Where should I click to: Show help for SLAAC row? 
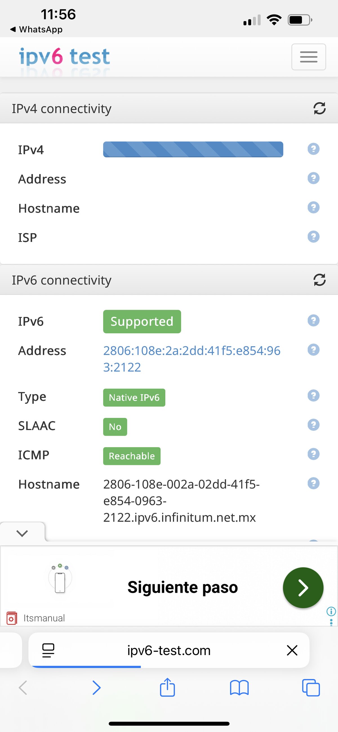(313, 425)
